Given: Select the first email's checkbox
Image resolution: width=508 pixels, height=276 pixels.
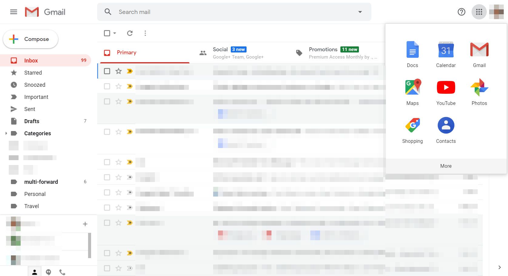Looking at the screenshot, I should 107,71.
